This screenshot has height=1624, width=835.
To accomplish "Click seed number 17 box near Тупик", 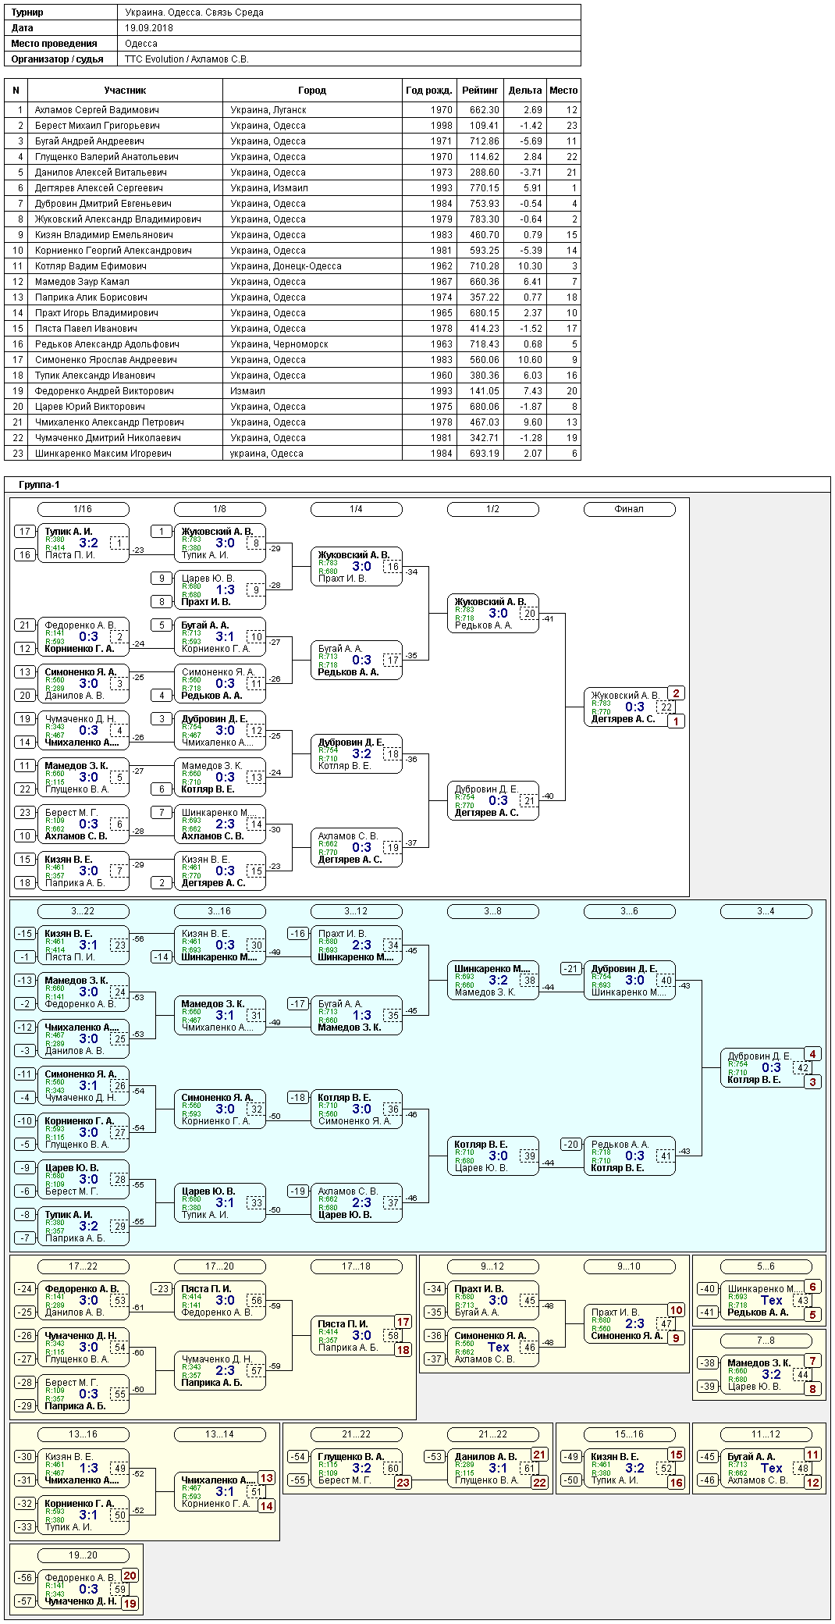I will (25, 532).
